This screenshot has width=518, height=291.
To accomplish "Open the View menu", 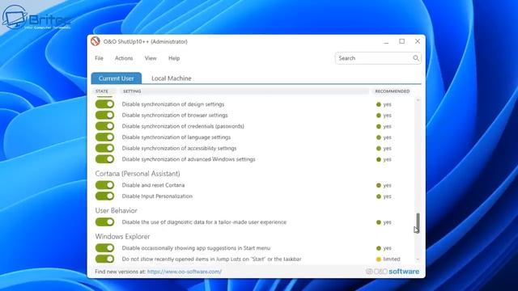I will [151, 58].
